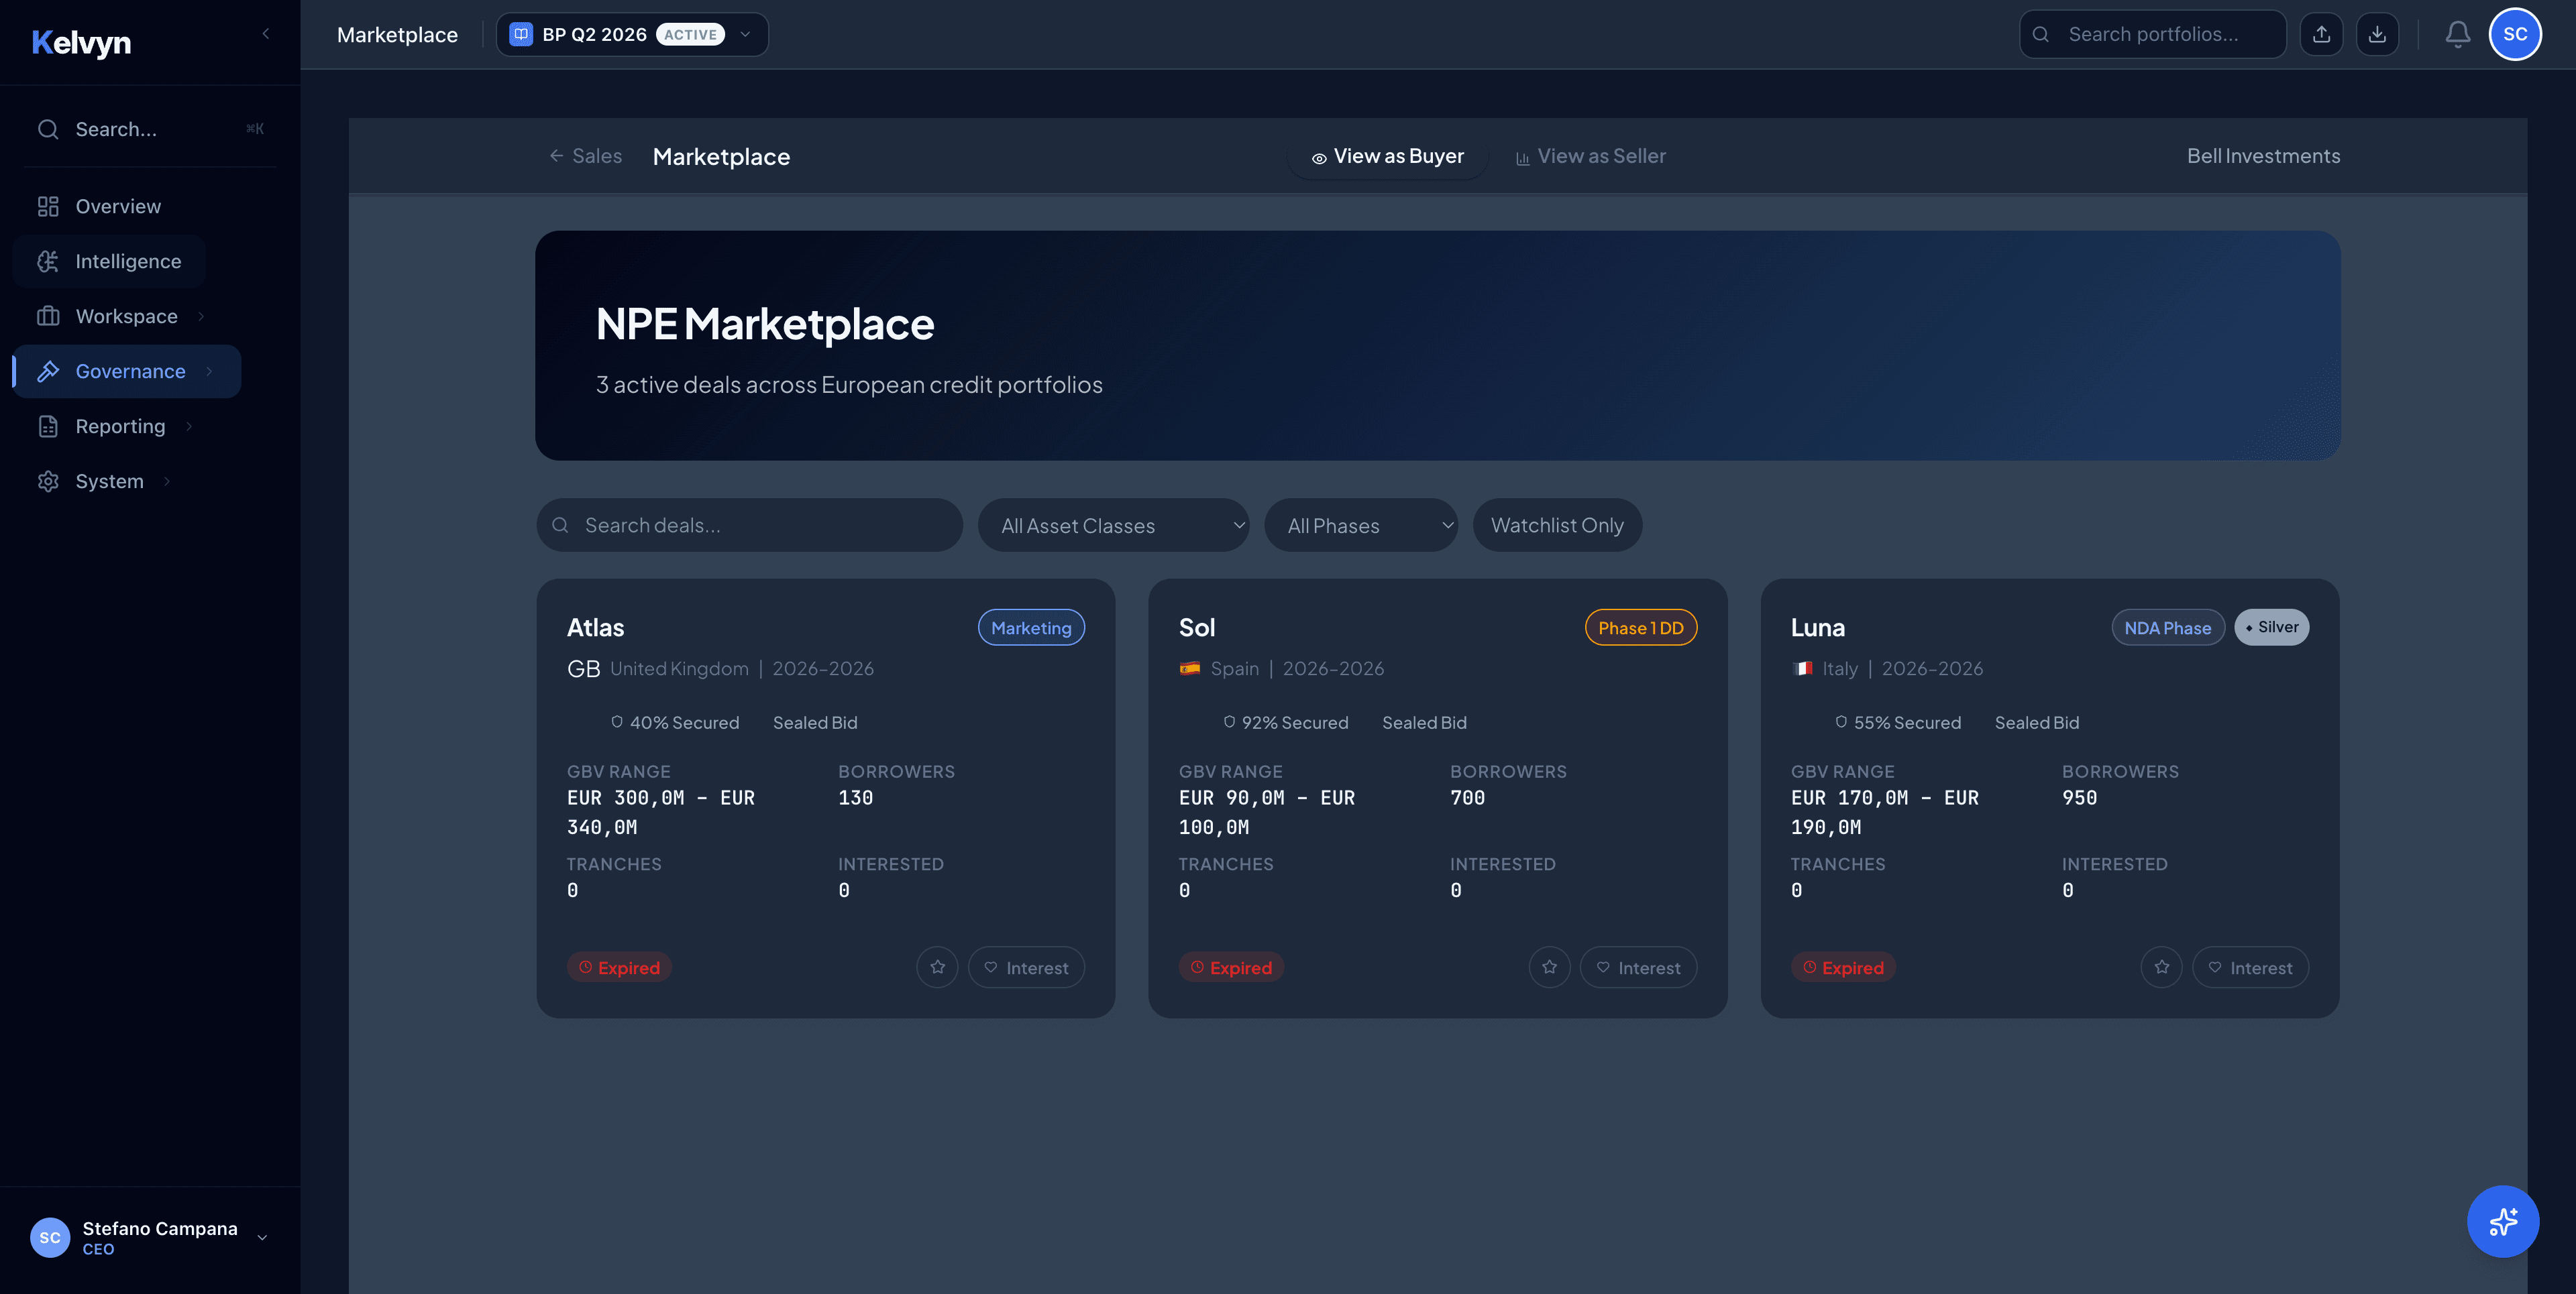Viewport: 2576px width, 1294px height.
Task: Click the BP Q2 2026 portfolio book icon
Action: 521,34
